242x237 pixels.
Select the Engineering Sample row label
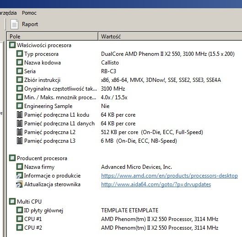click(x=48, y=106)
